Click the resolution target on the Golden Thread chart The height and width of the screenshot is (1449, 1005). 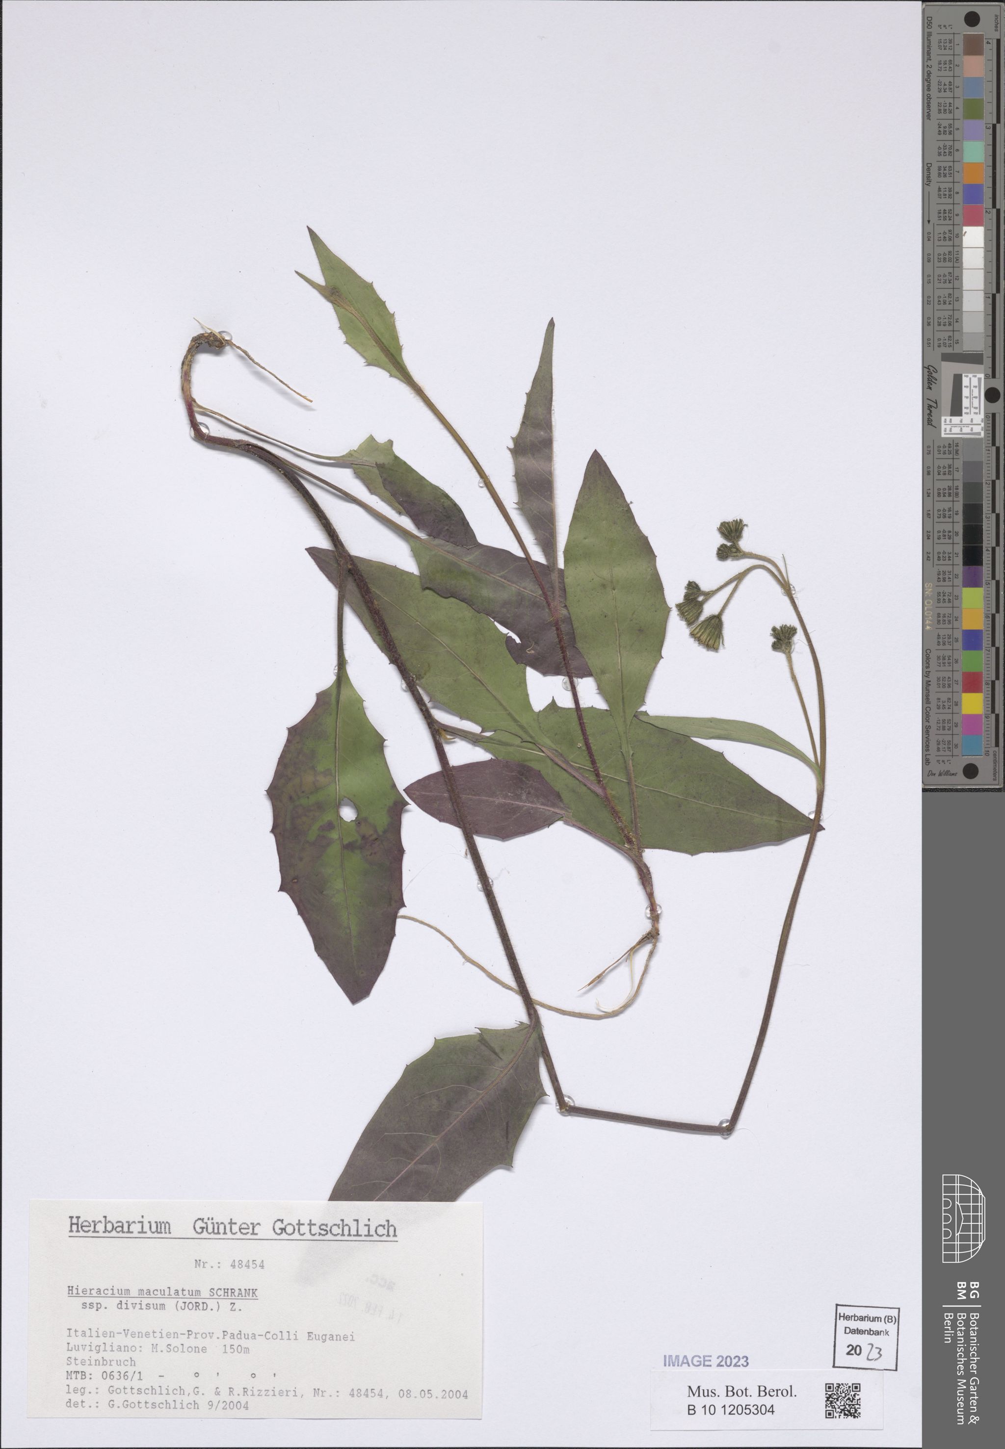click(969, 402)
